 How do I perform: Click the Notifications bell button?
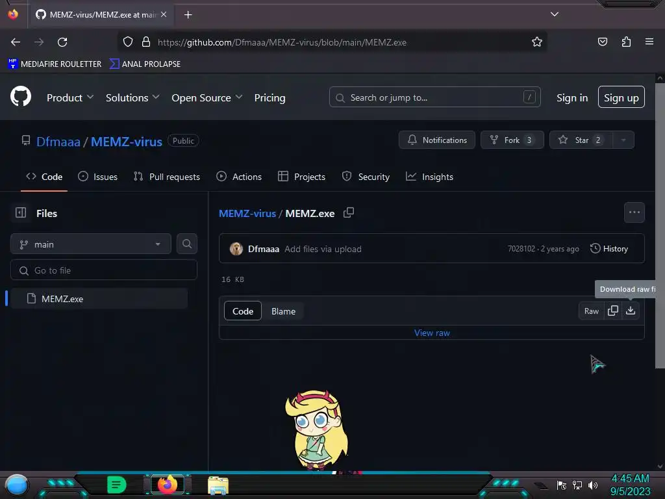coord(437,140)
